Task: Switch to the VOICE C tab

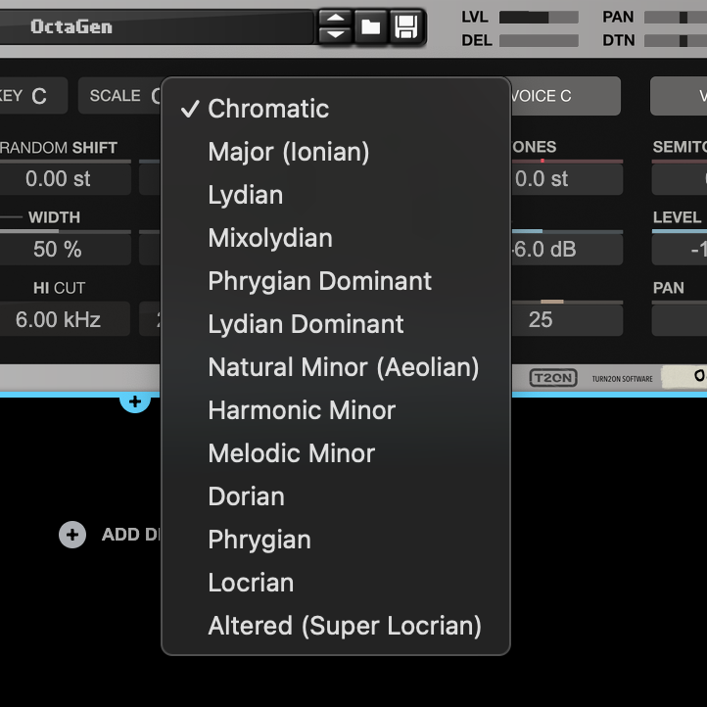Action: click(565, 96)
